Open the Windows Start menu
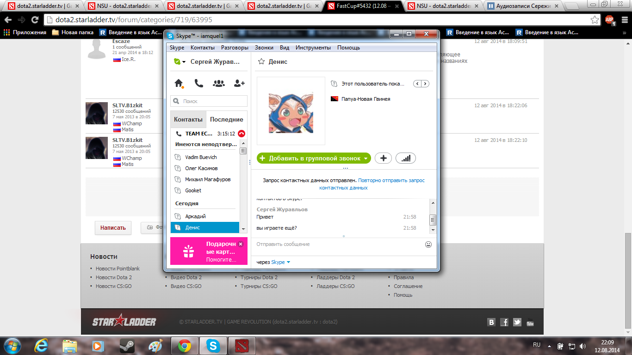Screen dimensions: 632x355 coord(12,345)
